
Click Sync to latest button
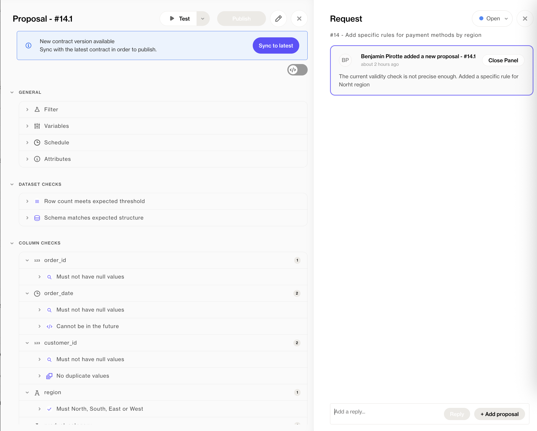click(x=276, y=46)
